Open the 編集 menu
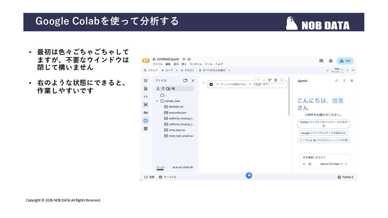The width and height of the screenshot is (388, 218). point(168,64)
